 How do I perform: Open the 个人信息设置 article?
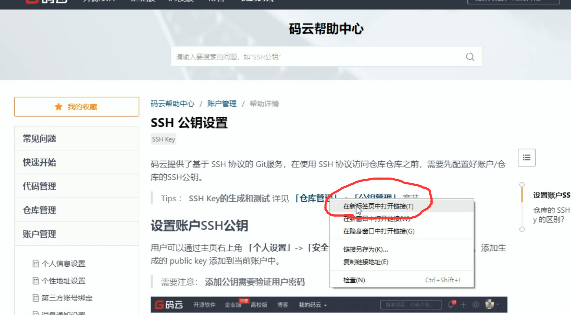tap(63, 264)
